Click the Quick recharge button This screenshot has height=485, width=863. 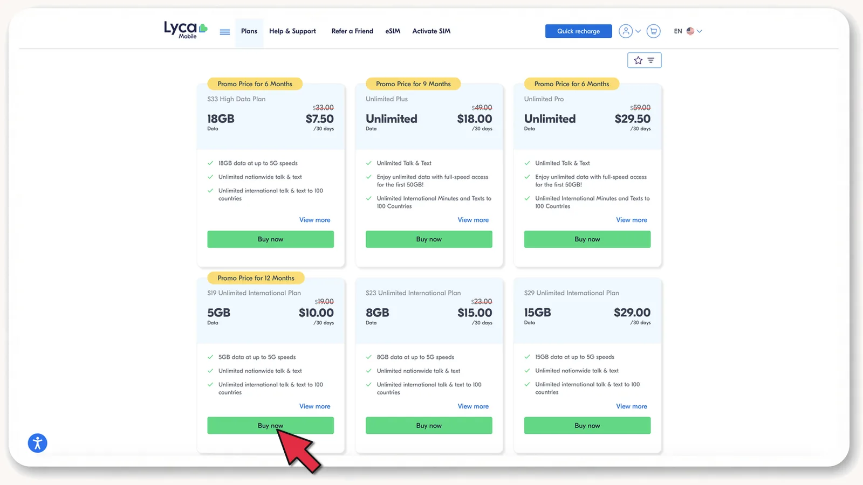[578, 31]
